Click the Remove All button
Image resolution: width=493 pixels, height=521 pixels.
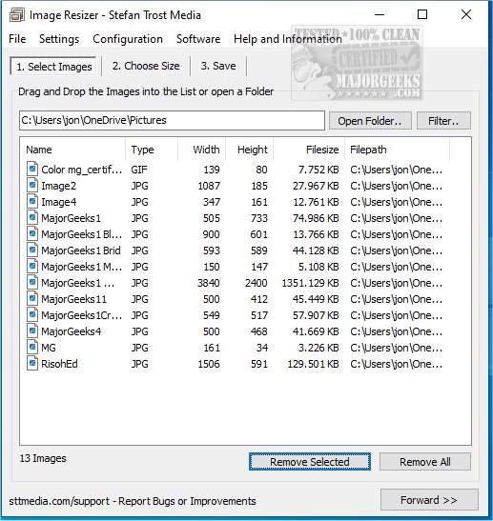click(424, 462)
